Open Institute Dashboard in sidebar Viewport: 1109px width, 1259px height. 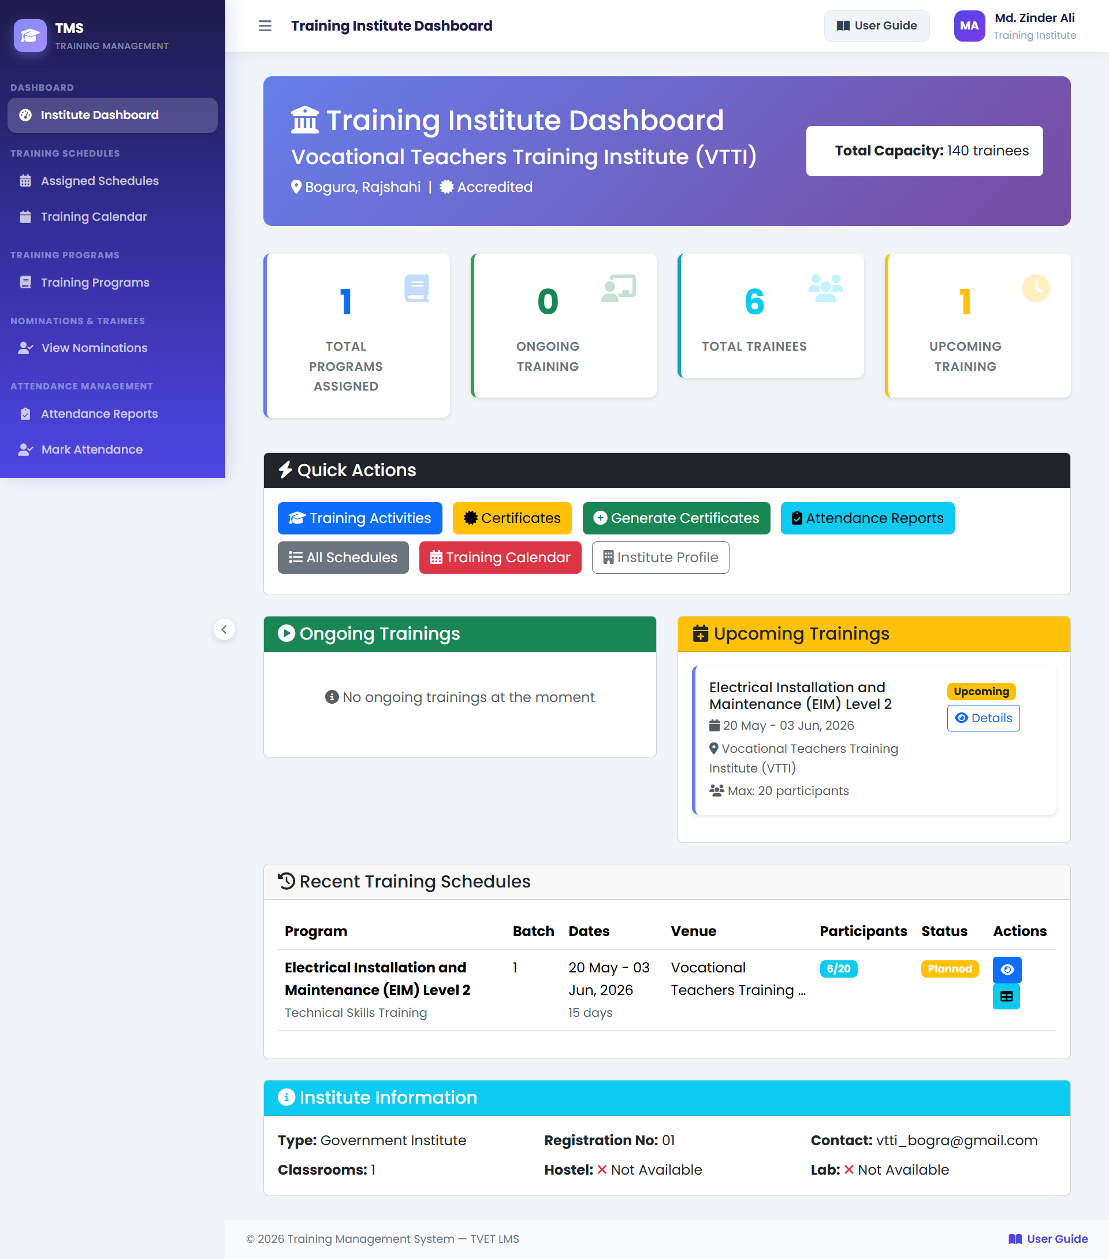coord(112,115)
